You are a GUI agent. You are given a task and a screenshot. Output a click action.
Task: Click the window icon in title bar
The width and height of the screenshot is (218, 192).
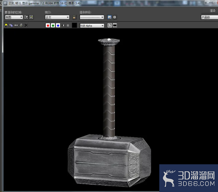tap(5, 3)
